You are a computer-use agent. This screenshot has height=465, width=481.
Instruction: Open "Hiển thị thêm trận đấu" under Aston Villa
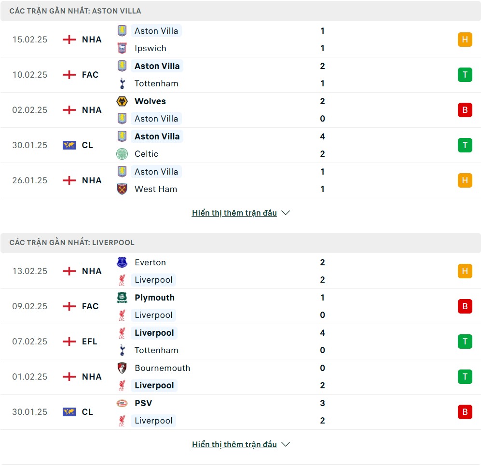pyautogui.click(x=234, y=213)
